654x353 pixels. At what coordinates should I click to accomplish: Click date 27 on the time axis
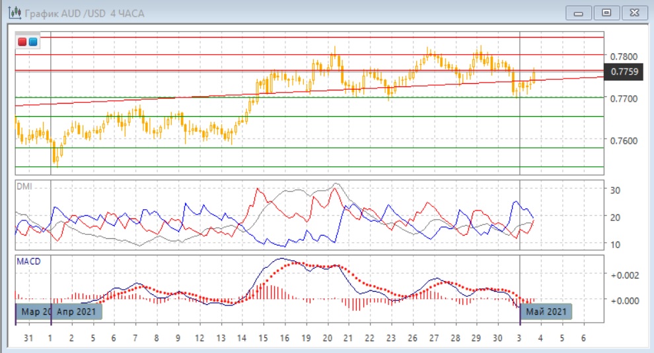(x=433, y=338)
